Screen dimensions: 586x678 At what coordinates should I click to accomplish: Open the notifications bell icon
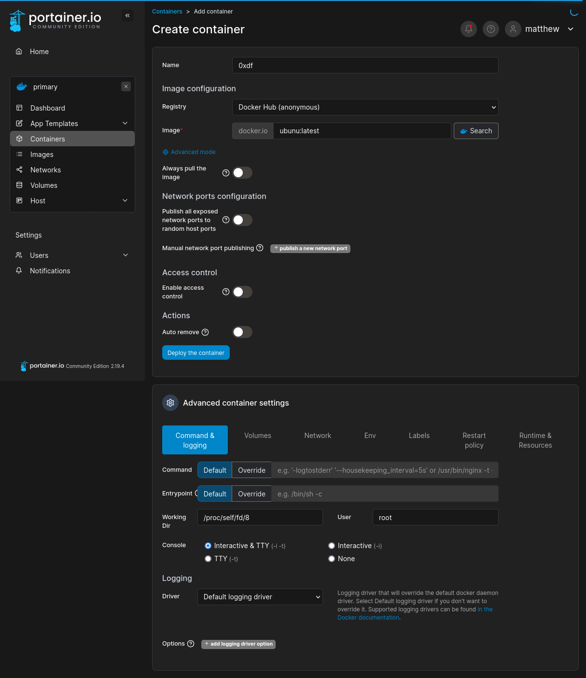(x=468, y=29)
